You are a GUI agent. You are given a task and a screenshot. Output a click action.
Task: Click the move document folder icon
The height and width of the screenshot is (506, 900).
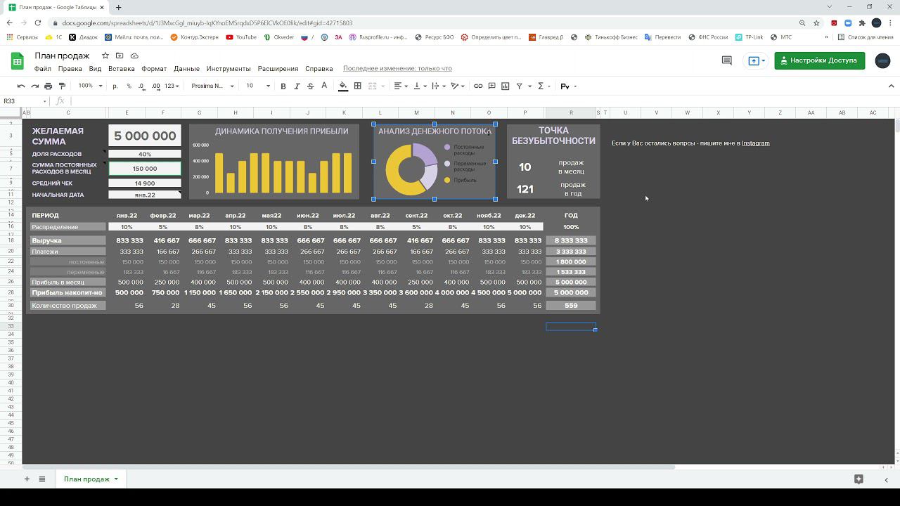(x=120, y=56)
